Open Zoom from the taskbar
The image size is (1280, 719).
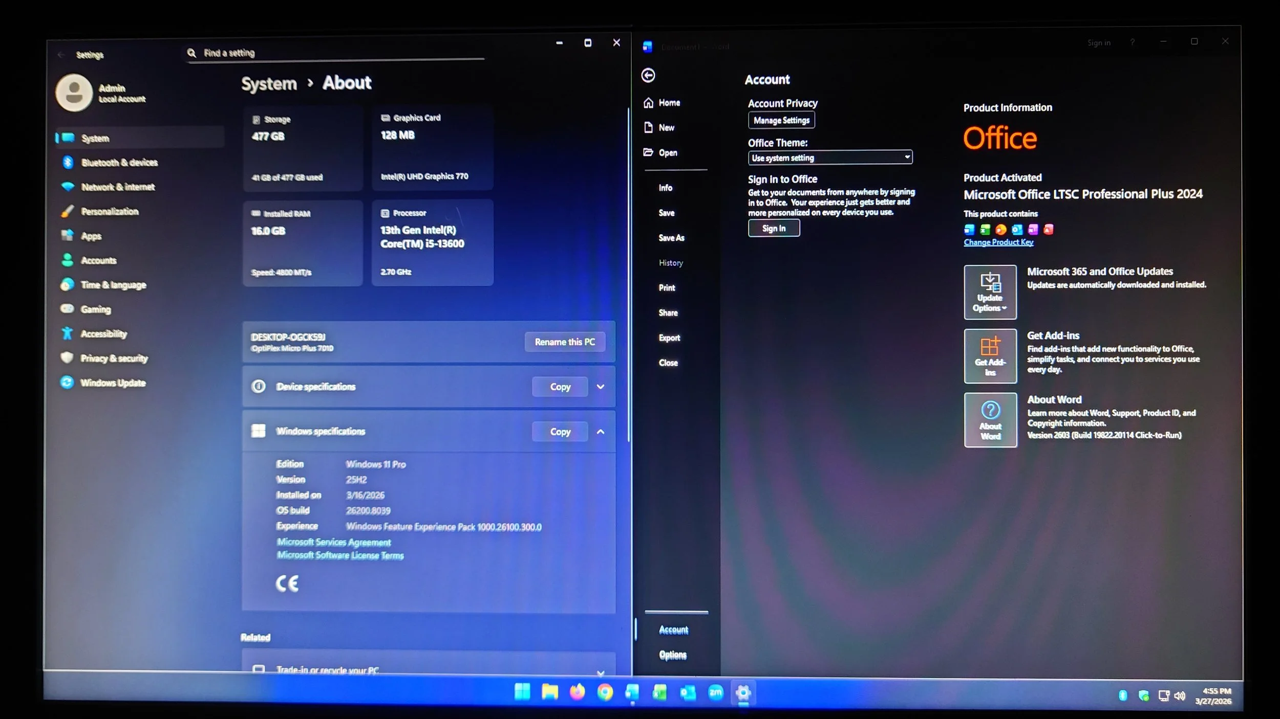[x=715, y=693]
